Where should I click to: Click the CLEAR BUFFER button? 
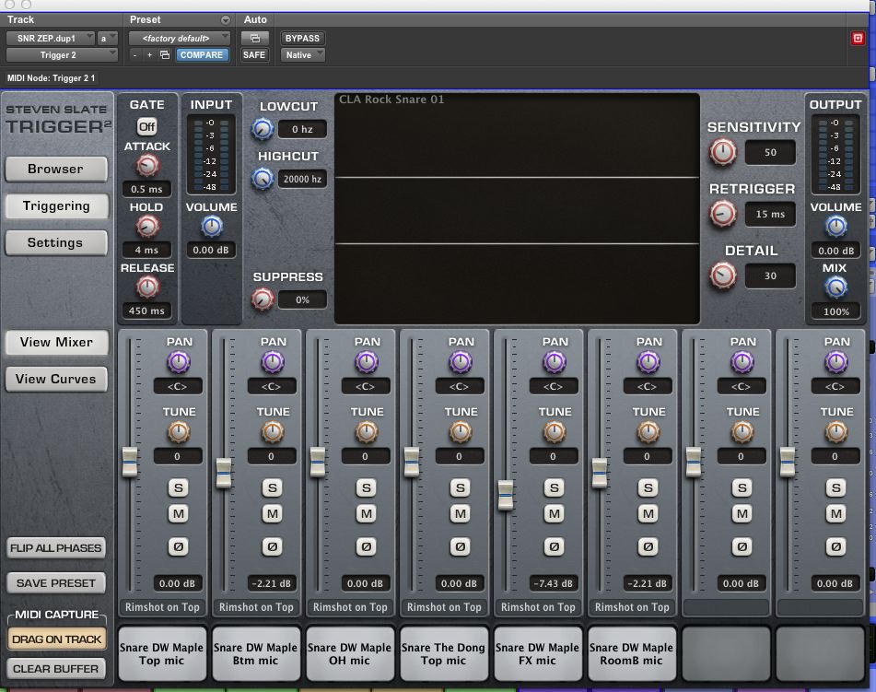point(56,669)
